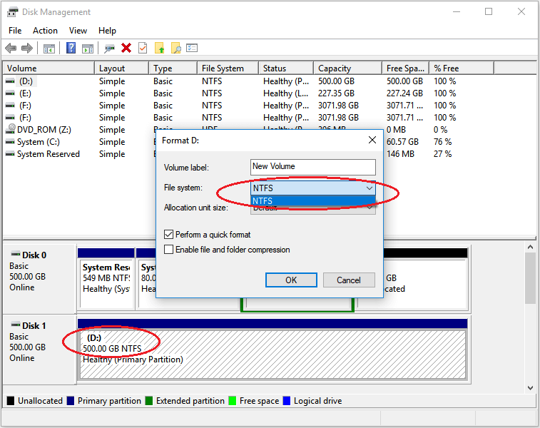Click the Disk 1 drive icon
540x428 pixels.
tap(16, 325)
